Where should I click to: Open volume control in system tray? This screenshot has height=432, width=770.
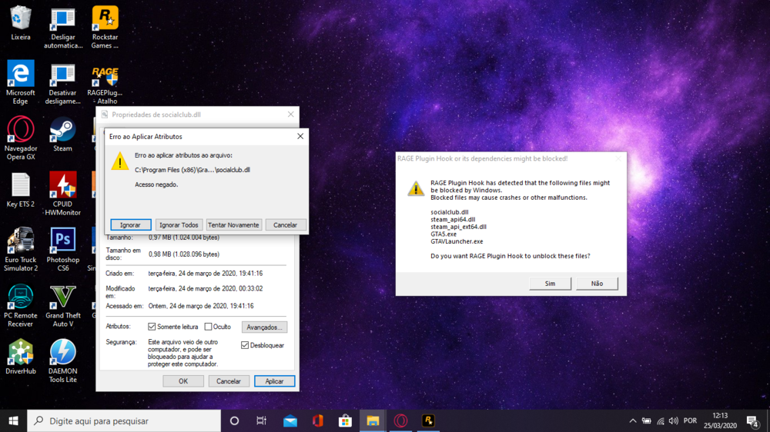673,420
